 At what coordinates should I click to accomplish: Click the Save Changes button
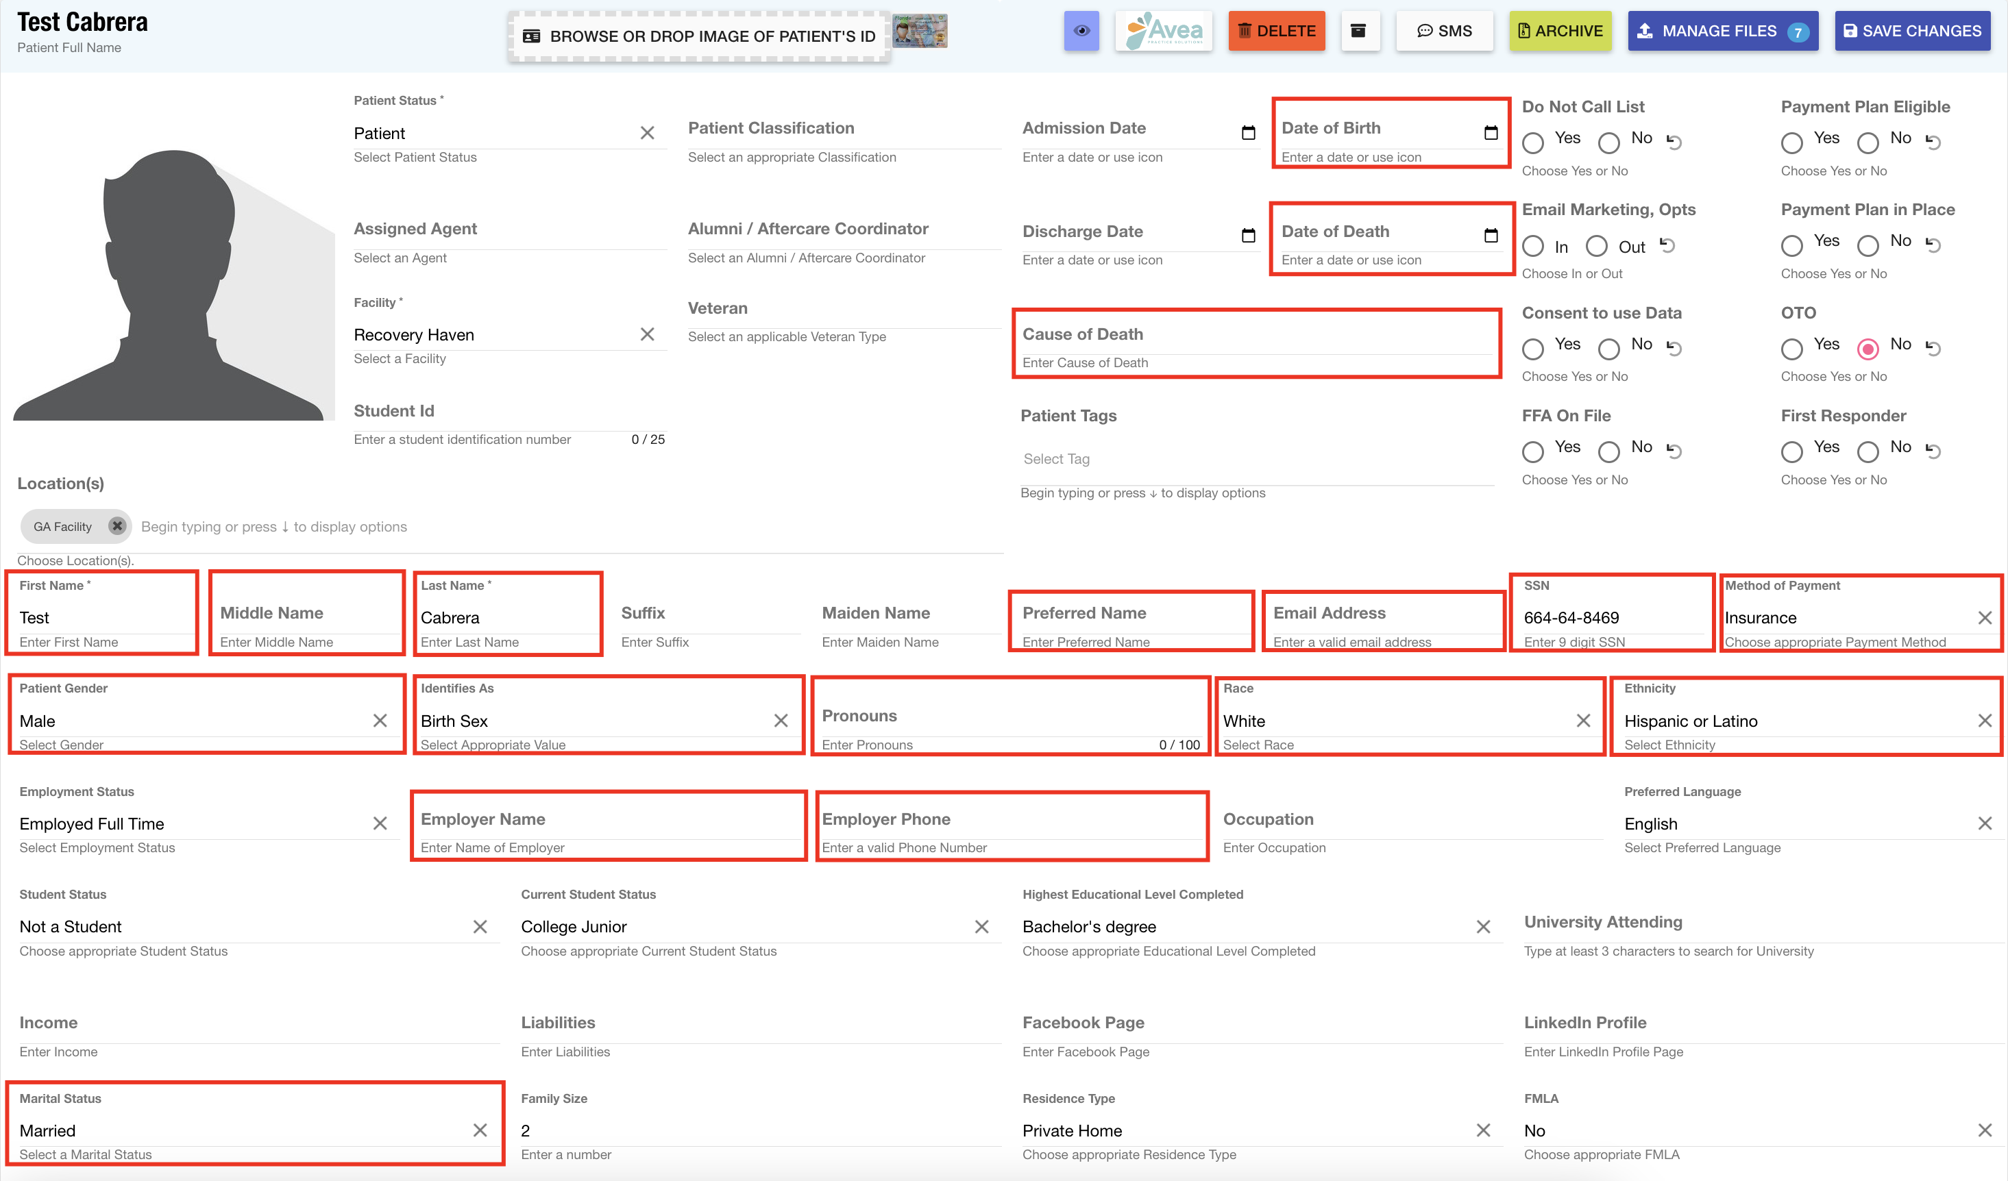[x=1912, y=31]
